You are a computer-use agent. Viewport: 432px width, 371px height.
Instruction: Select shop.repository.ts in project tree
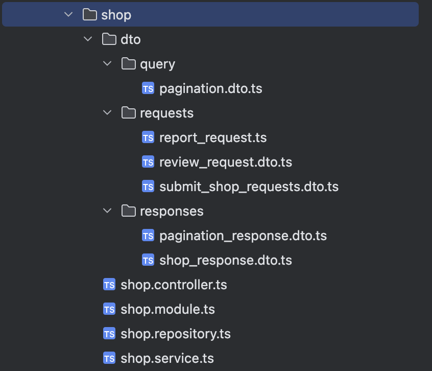click(176, 334)
